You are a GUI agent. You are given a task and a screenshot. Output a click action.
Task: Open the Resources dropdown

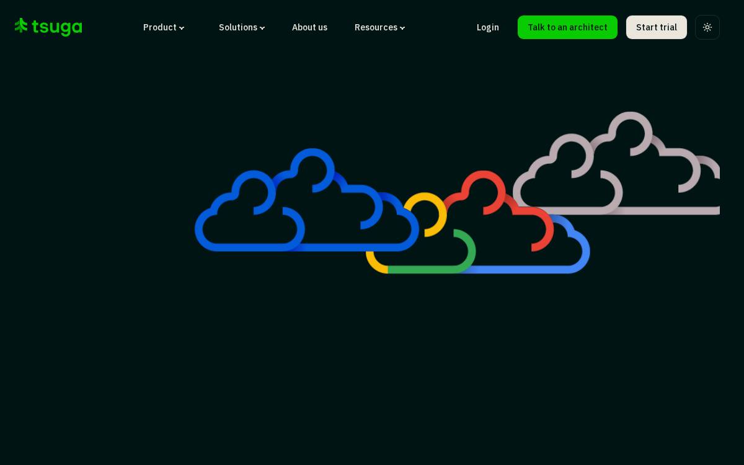379,27
